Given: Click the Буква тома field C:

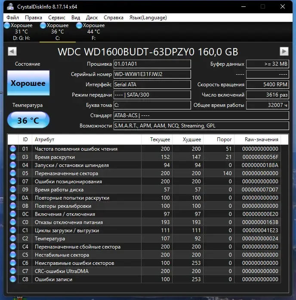Looking at the screenshot, I should [152, 105].
